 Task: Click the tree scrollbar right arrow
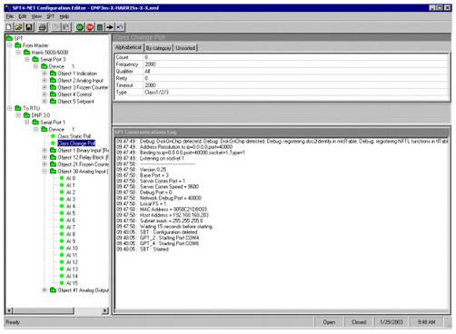[x=105, y=310]
